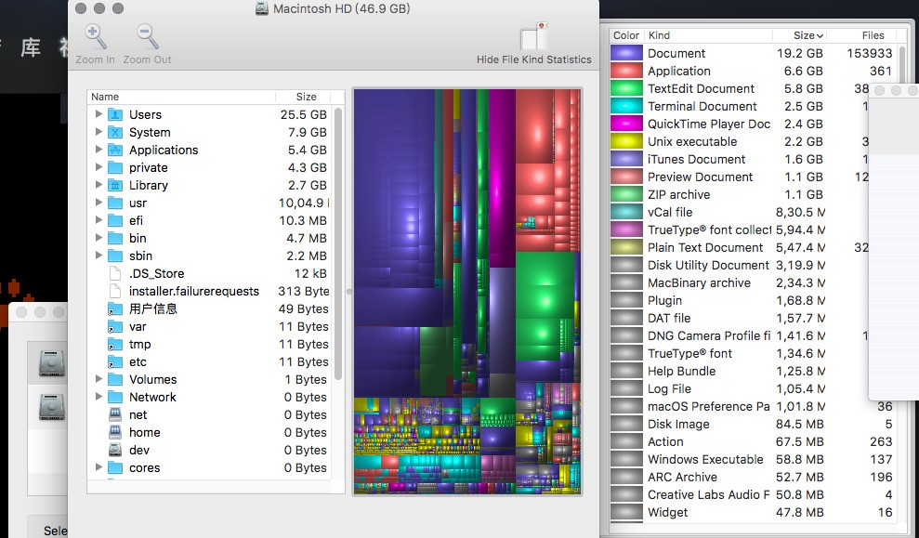
Task: Expand the Volumes folder
Action: (98, 379)
